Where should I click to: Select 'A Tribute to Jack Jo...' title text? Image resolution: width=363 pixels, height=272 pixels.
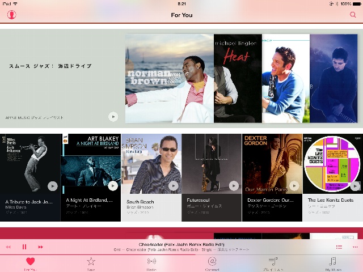point(29,202)
